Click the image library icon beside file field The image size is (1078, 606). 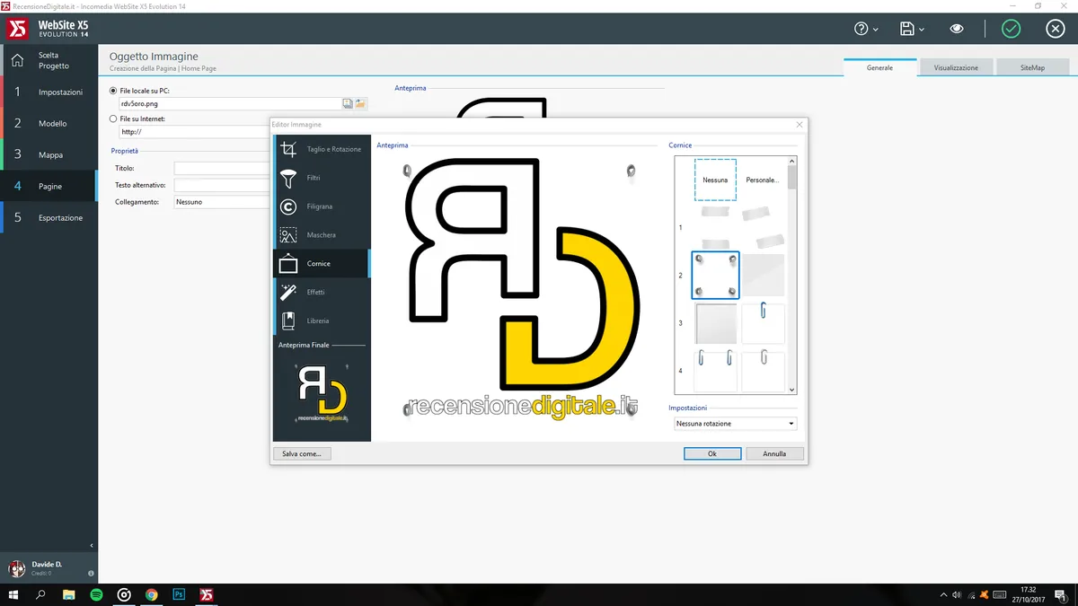[348, 104]
